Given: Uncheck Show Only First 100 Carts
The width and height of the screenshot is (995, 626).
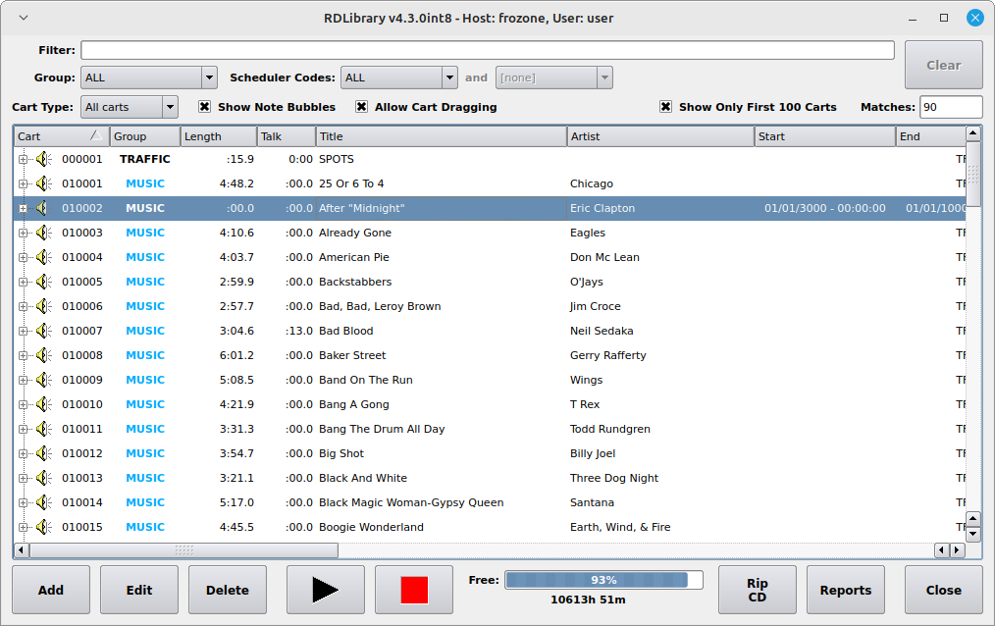Looking at the screenshot, I should (x=666, y=107).
